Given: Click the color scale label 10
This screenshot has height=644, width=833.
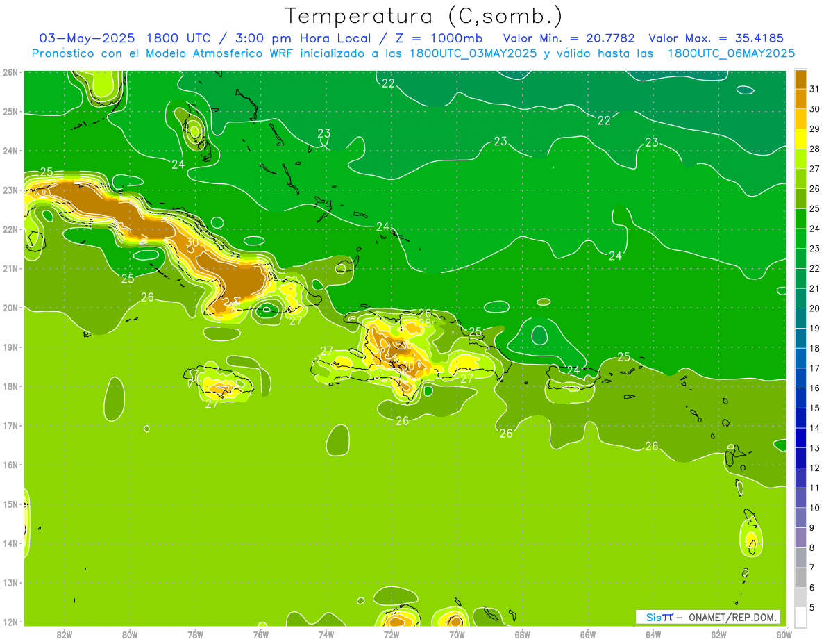Looking at the screenshot, I should 814,508.
